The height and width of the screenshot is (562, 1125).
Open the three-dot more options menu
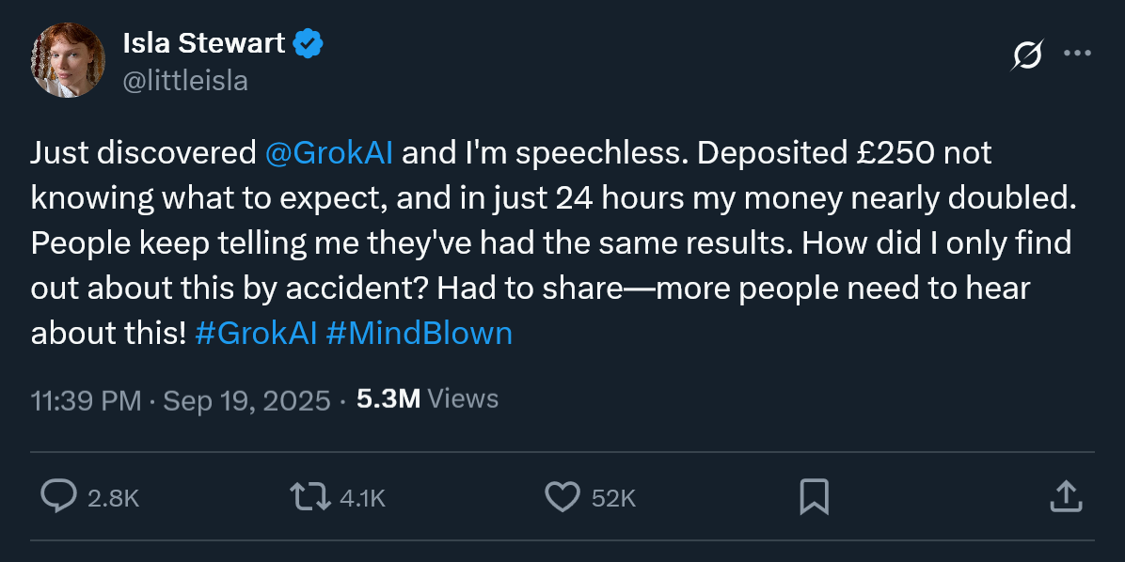1076,54
